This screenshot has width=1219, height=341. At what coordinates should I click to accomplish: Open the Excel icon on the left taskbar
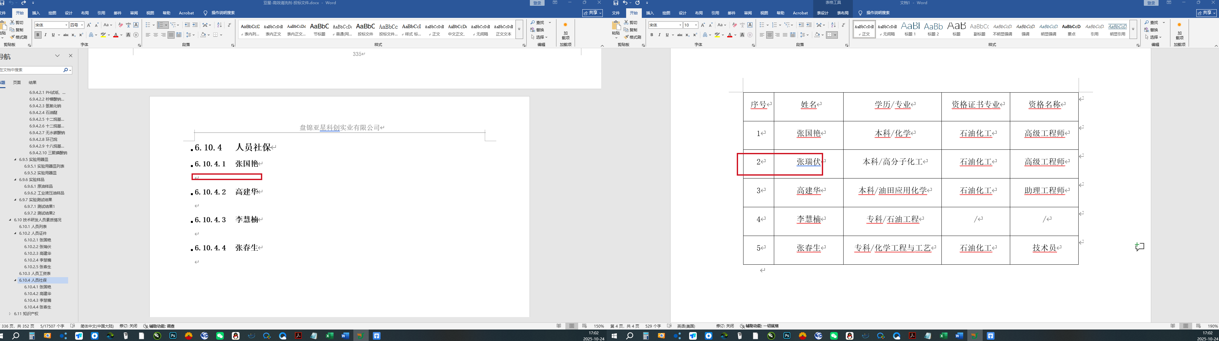coord(329,336)
